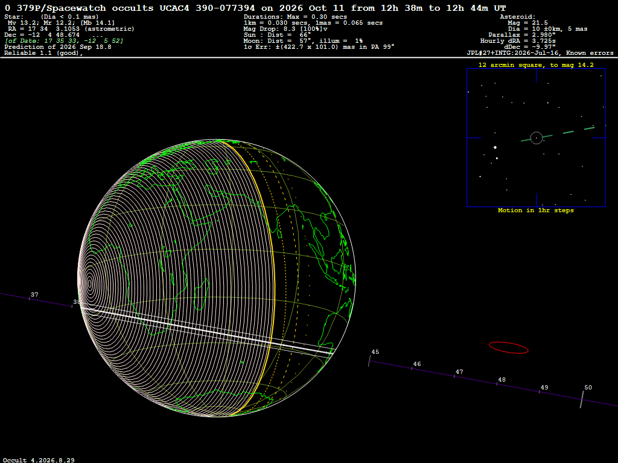Click the red error ellipse
This screenshot has height=463, width=618.
click(x=508, y=347)
